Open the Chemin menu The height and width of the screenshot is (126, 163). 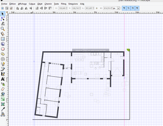(48, 4)
